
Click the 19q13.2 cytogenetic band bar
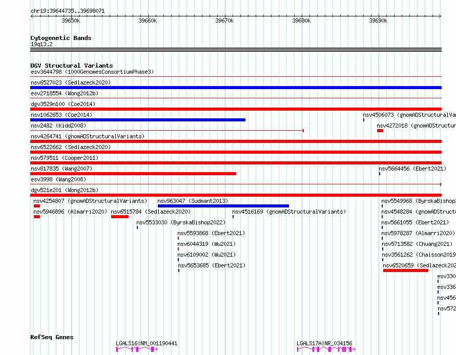[236, 50]
